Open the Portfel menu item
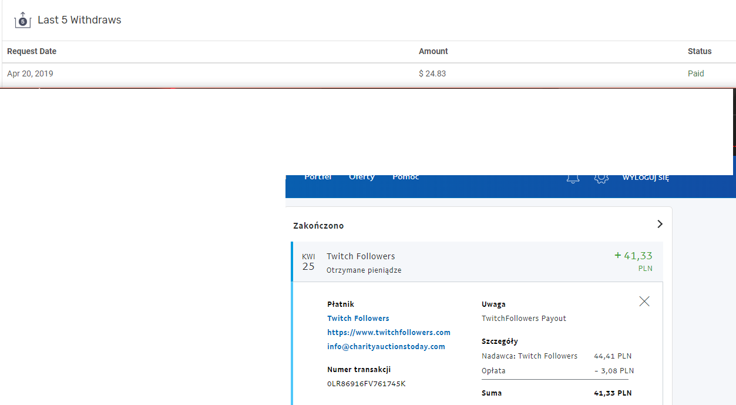The height and width of the screenshot is (405, 736). (318, 178)
